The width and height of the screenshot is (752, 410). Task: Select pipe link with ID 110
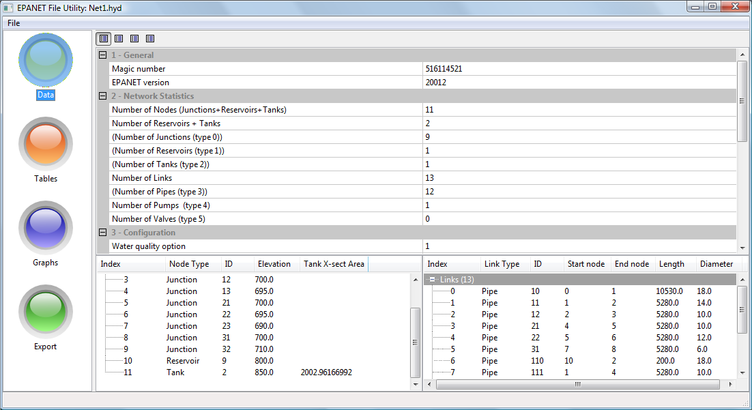point(580,361)
